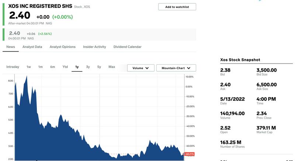
Task: Click the XOS INC REGISTERED SHS title
Action: 40,6
